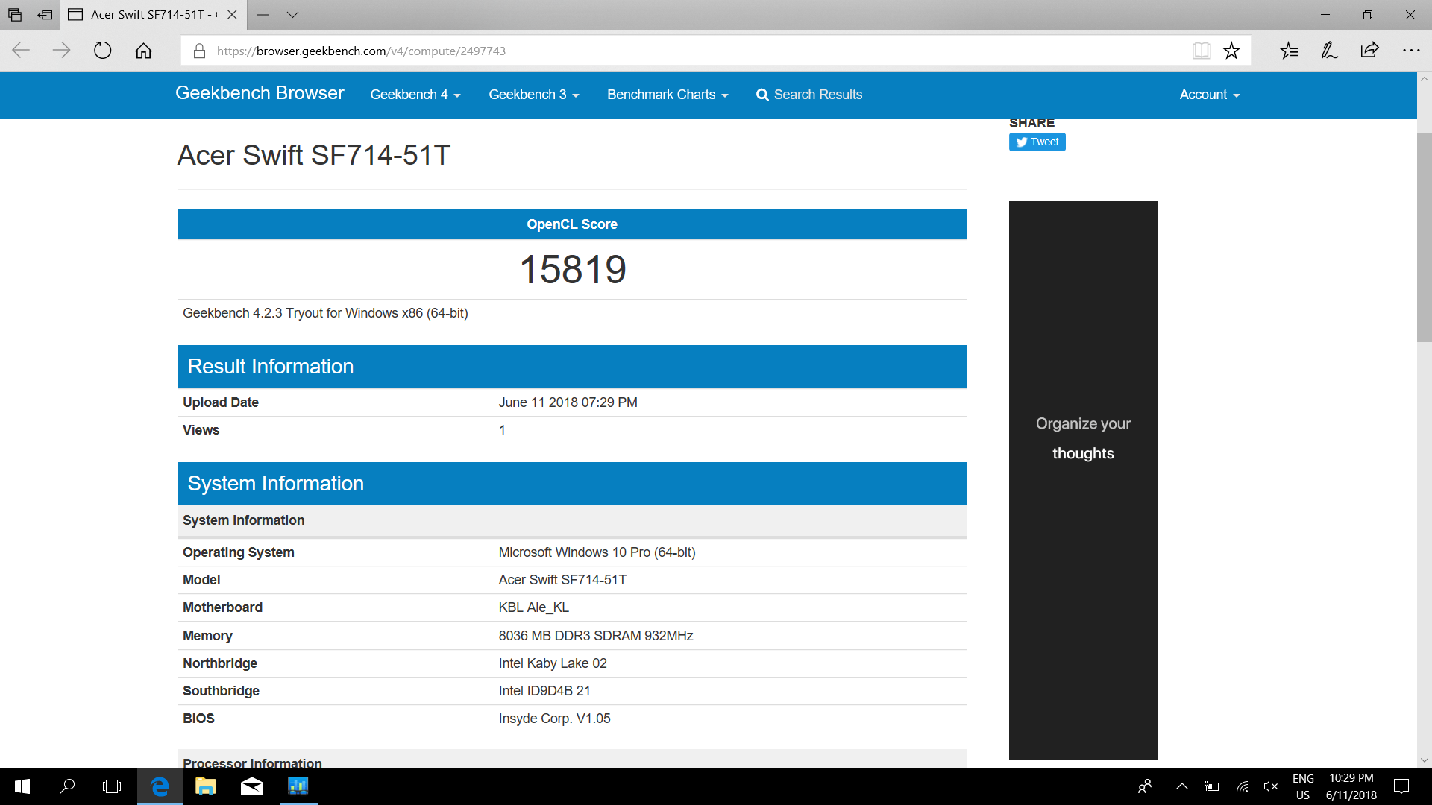The height and width of the screenshot is (805, 1432).
Task: Expand the Benchmark Charts dropdown
Action: point(668,95)
